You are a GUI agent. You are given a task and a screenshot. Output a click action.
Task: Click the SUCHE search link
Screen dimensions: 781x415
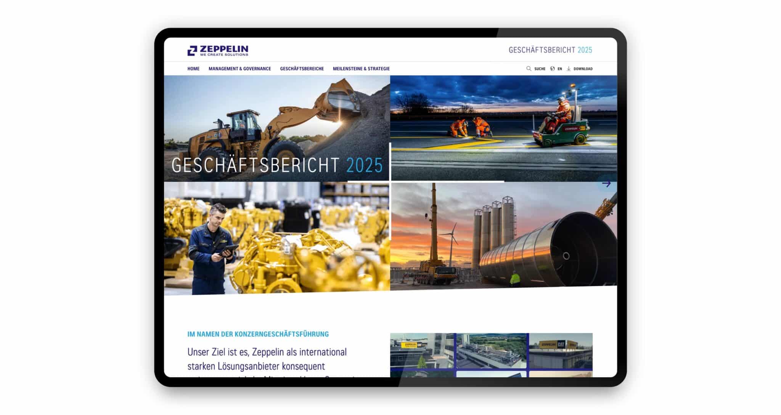(540, 69)
